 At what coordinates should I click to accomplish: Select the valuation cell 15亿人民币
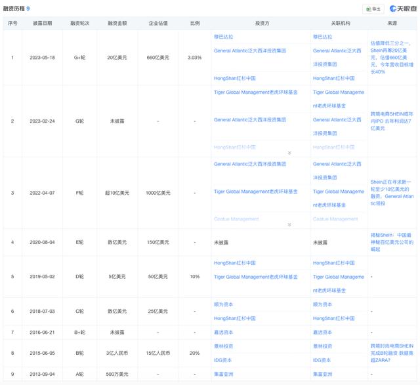[x=158, y=353]
